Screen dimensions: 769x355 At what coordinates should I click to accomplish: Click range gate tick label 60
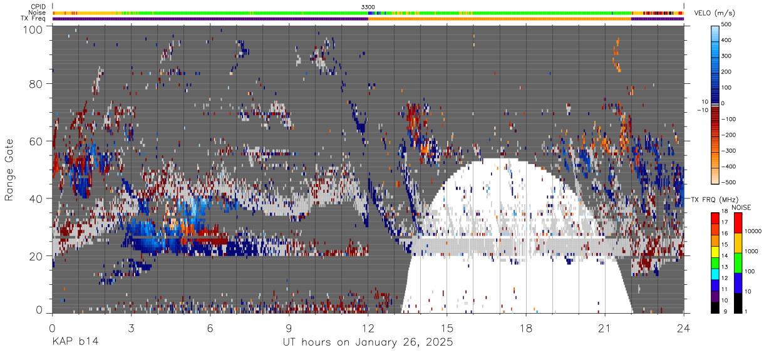pos(36,141)
